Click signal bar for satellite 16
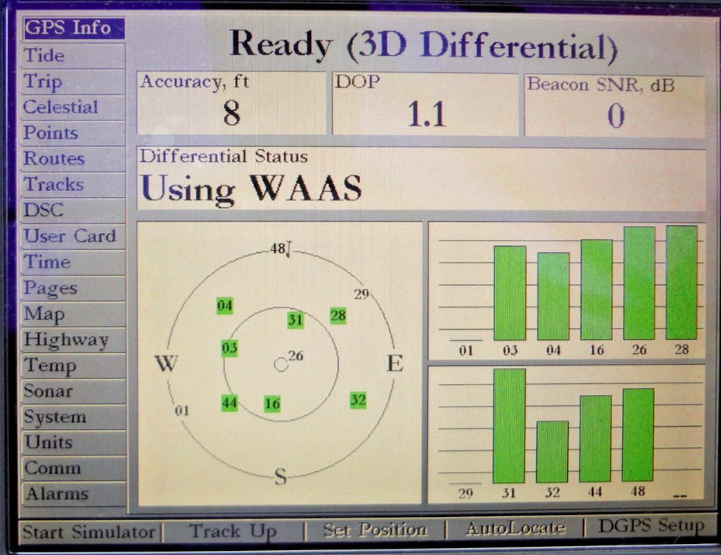The width and height of the screenshot is (721, 555). click(x=596, y=290)
